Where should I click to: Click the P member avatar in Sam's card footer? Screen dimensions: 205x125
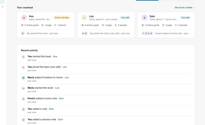tap(143, 34)
